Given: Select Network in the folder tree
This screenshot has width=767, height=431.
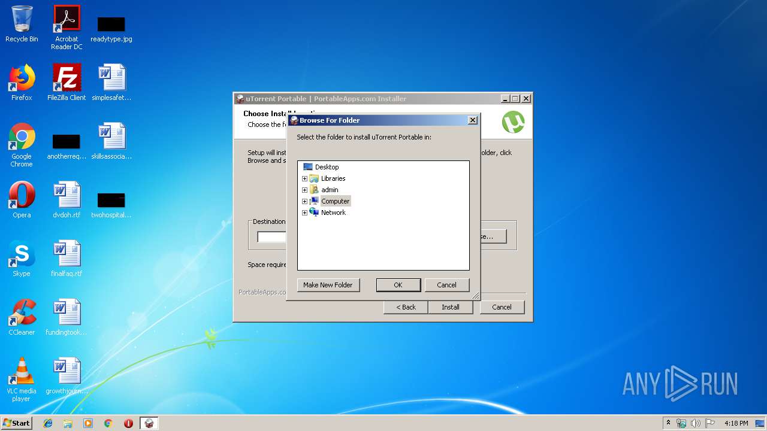Looking at the screenshot, I should 333,213.
